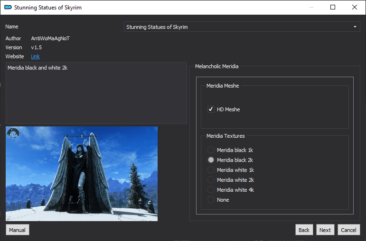
Task: Click version value v1.5
Action: 37,47
